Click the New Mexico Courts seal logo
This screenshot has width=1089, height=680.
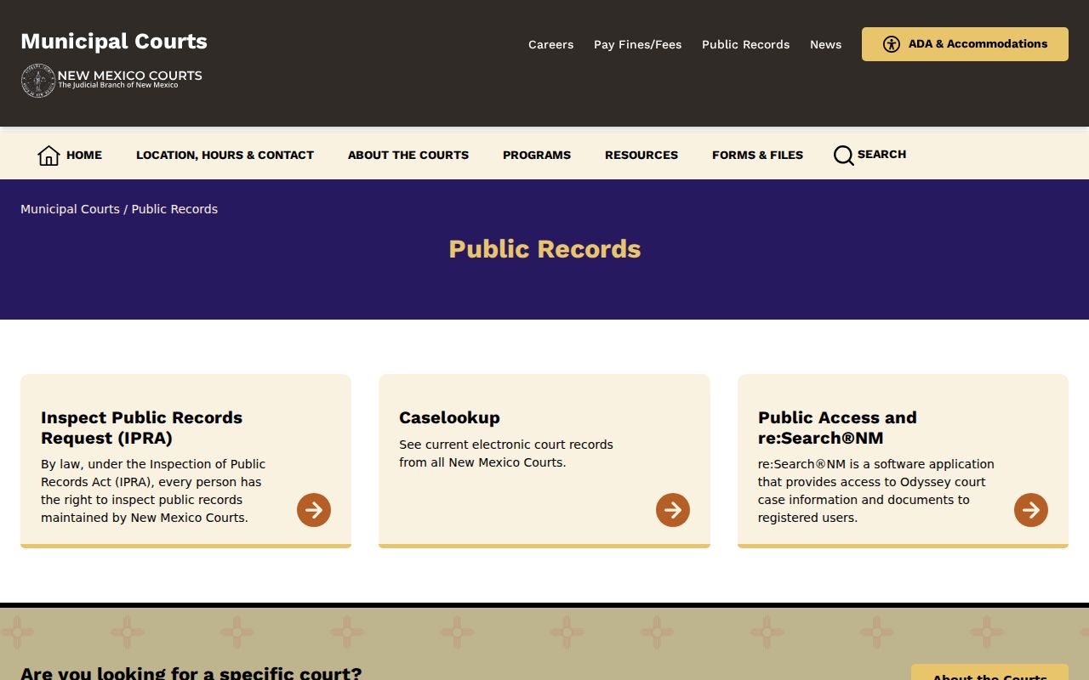[38, 81]
